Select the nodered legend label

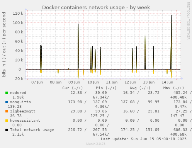pos(18,93)
